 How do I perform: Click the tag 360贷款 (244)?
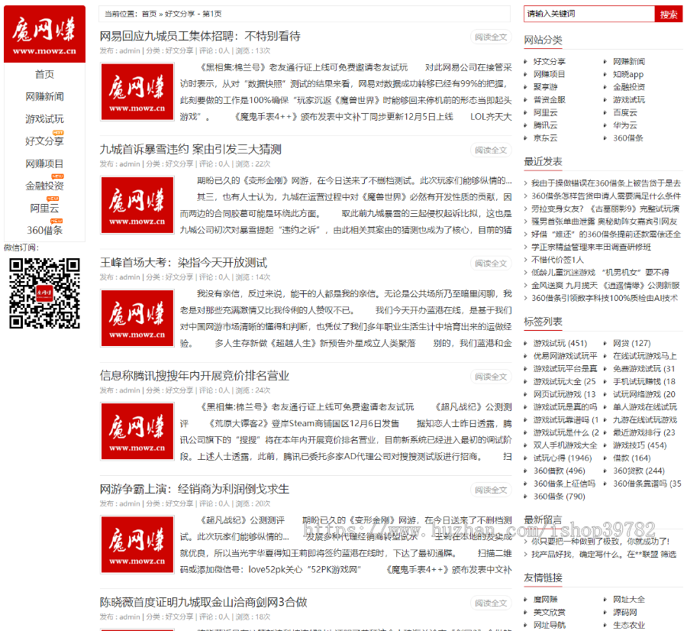coord(638,471)
